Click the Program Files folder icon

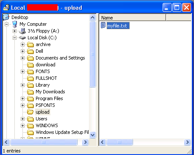[x=30, y=98]
